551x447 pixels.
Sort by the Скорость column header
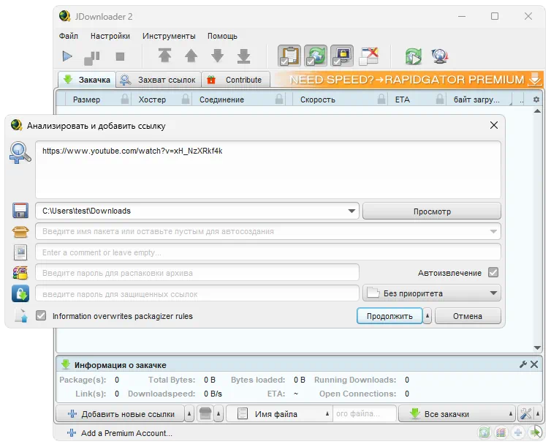click(318, 99)
